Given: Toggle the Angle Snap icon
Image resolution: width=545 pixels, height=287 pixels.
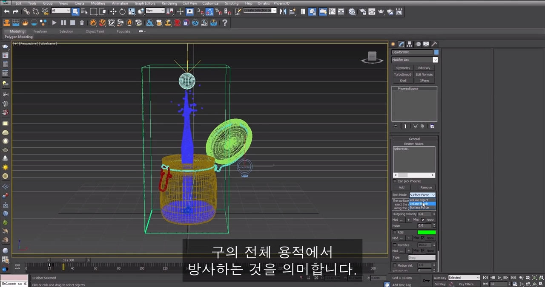Looking at the screenshot, I should [x=209, y=11].
